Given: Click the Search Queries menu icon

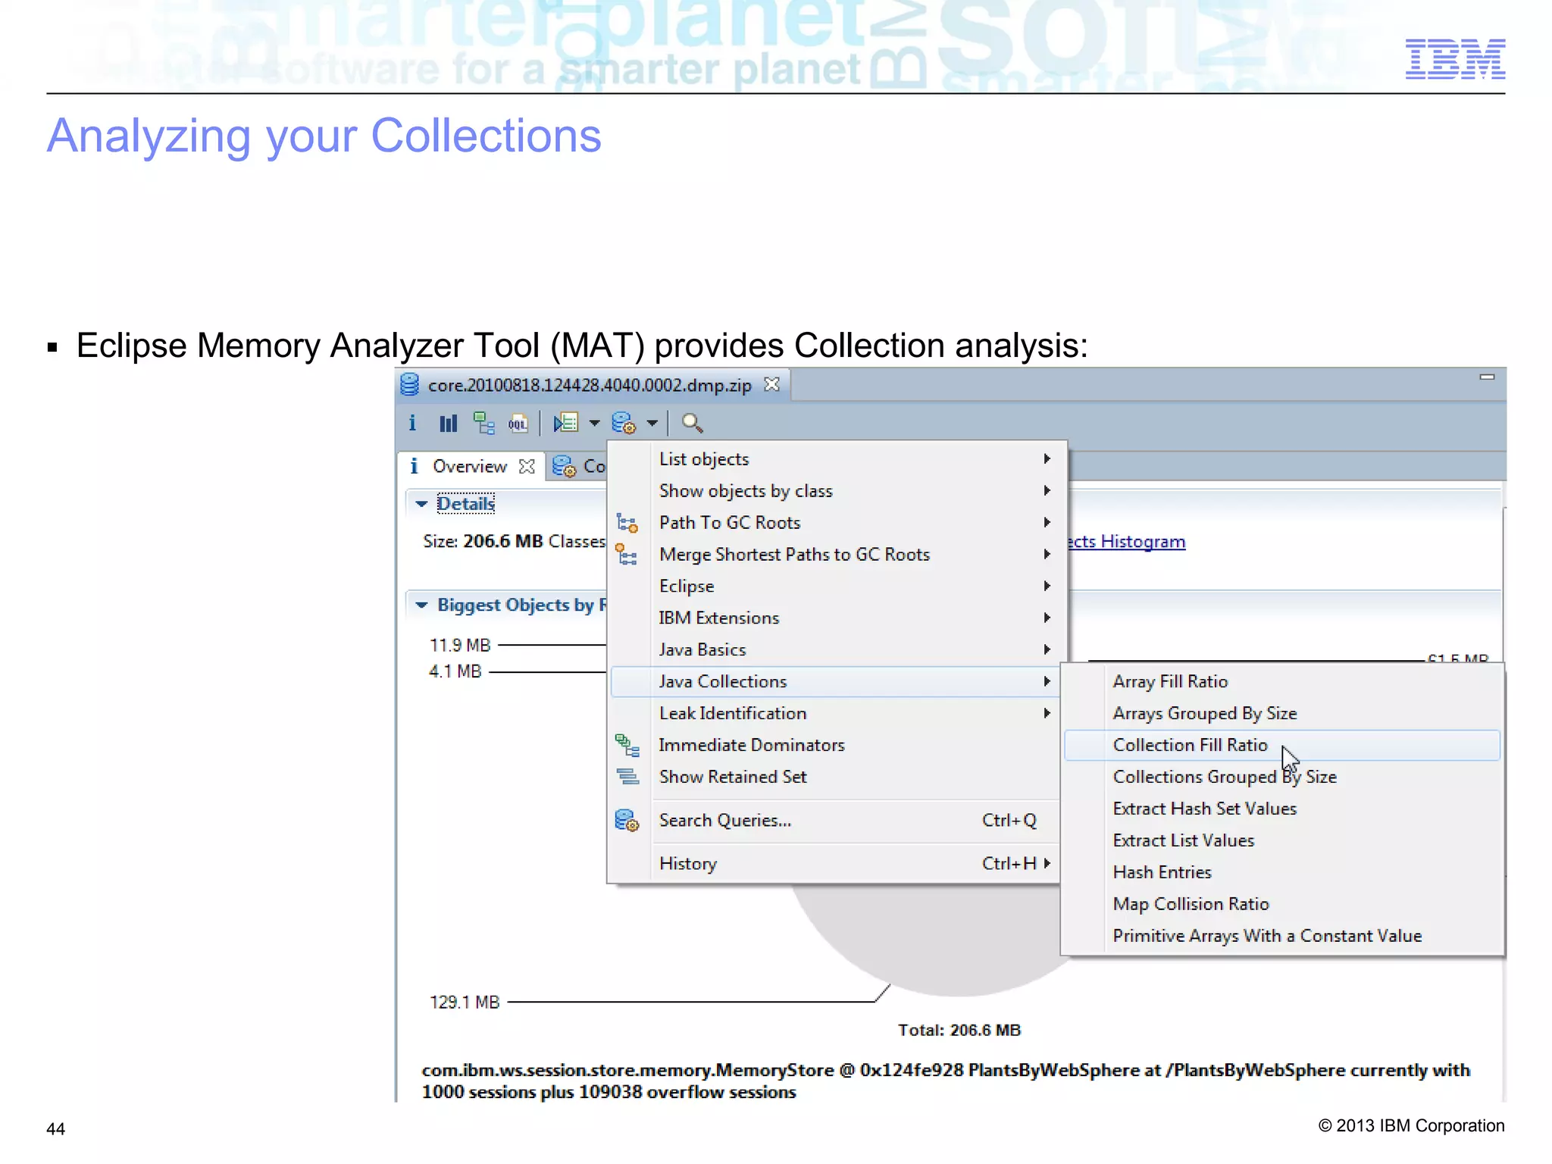Looking at the screenshot, I should (627, 820).
